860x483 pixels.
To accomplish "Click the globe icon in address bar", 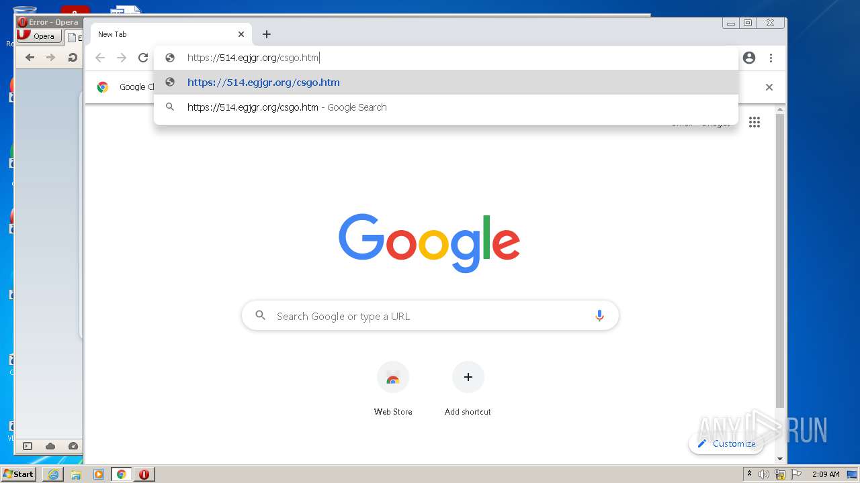I will coord(170,58).
